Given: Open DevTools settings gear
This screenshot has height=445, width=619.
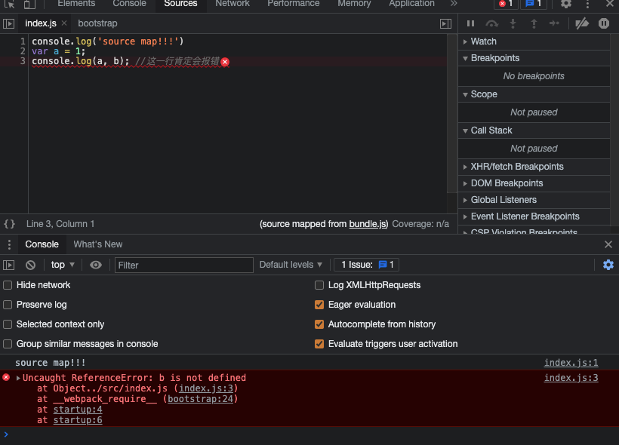Looking at the screenshot, I should point(566,4).
